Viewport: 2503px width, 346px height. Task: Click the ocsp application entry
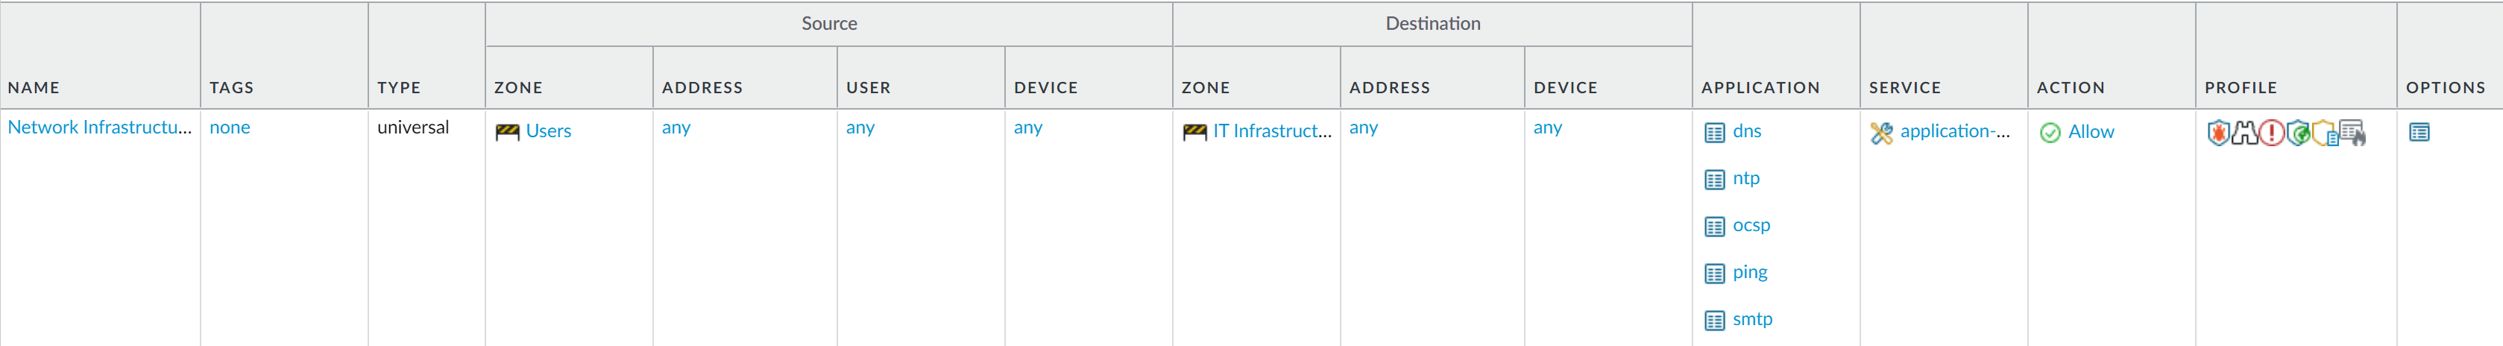(x=1751, y=225)
